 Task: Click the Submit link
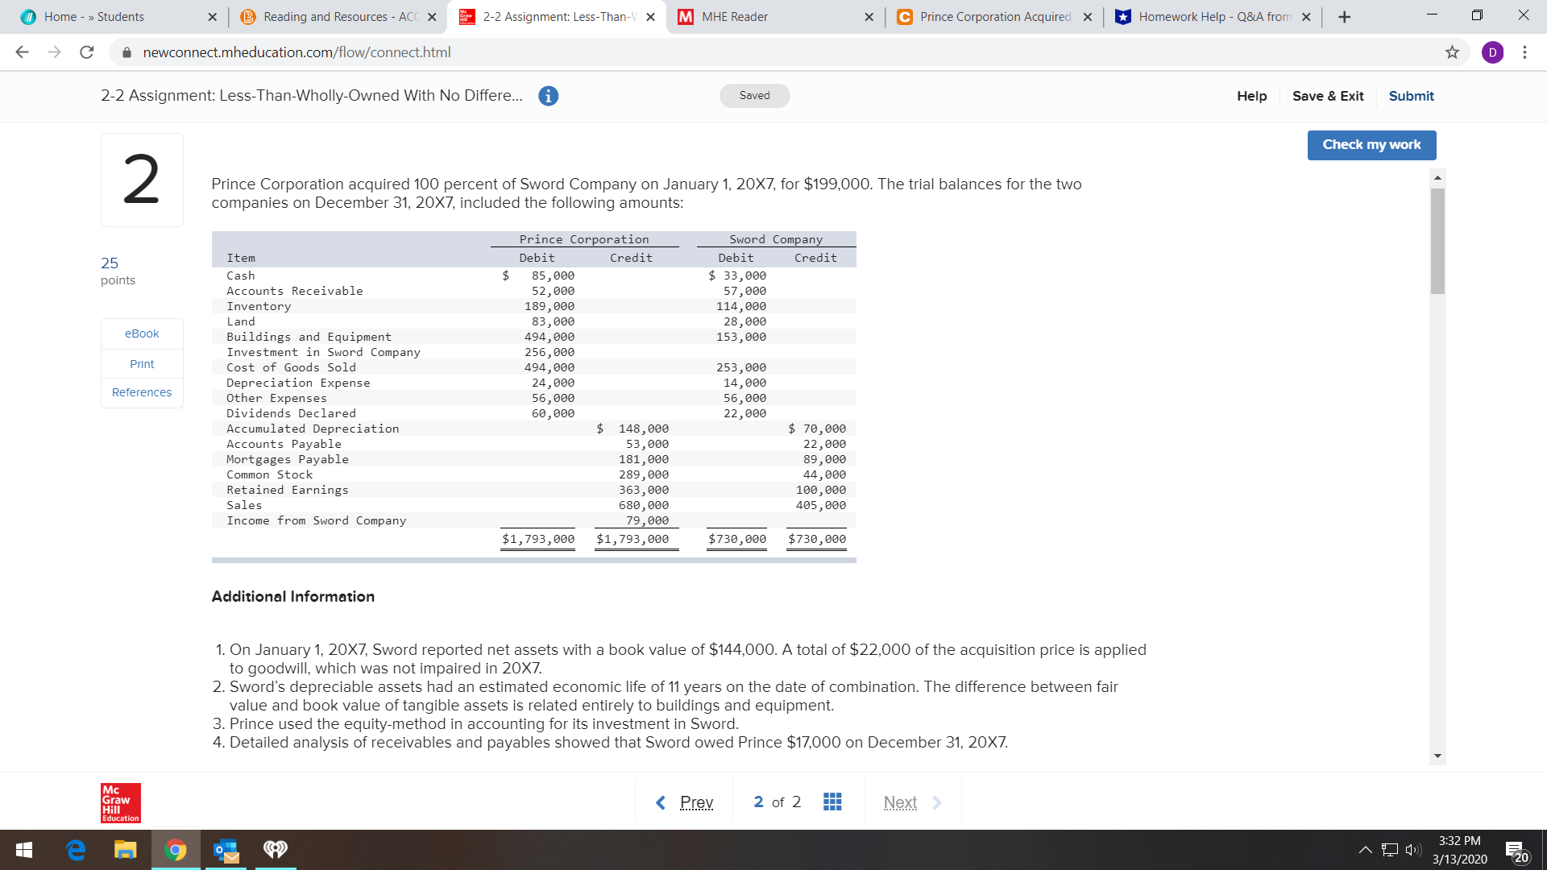pyautogui.click(x=1411, y=96)
